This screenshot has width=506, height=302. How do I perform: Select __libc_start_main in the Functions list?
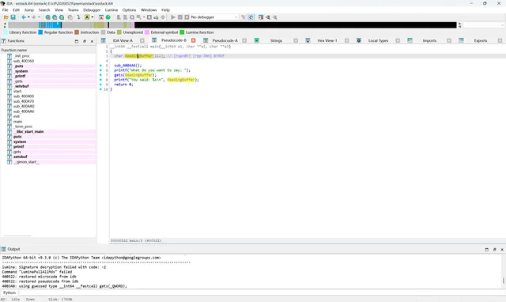29,132
